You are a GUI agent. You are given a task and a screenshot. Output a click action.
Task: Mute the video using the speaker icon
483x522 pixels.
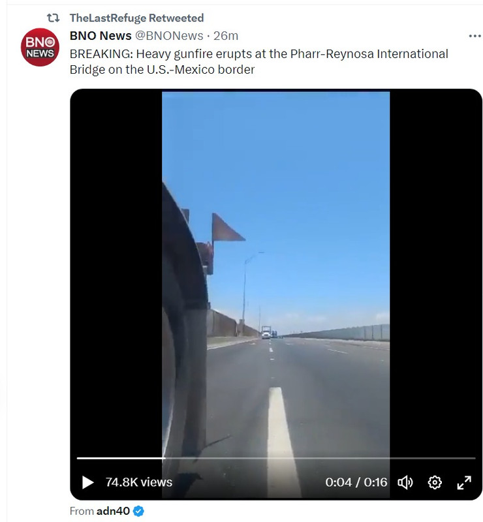[x=405, y=482]
